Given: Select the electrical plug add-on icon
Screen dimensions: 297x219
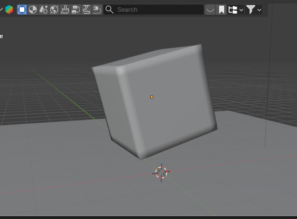Looking at the screenshot, I should (97, 10).
